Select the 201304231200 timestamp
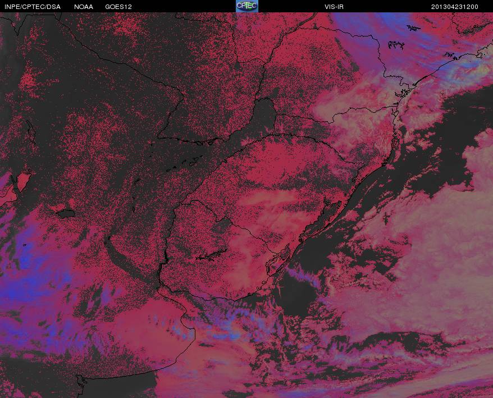Viewport: 493px width, 398px height. pyautogui.click(x=455, y=7)
